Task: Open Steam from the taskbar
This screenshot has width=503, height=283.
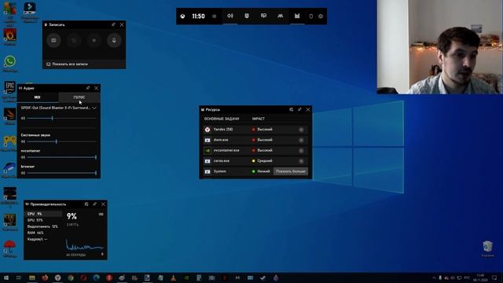Action: click(263, 277)
